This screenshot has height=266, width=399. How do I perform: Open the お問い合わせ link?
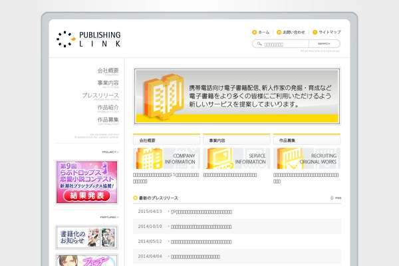(x=294, y=33)
